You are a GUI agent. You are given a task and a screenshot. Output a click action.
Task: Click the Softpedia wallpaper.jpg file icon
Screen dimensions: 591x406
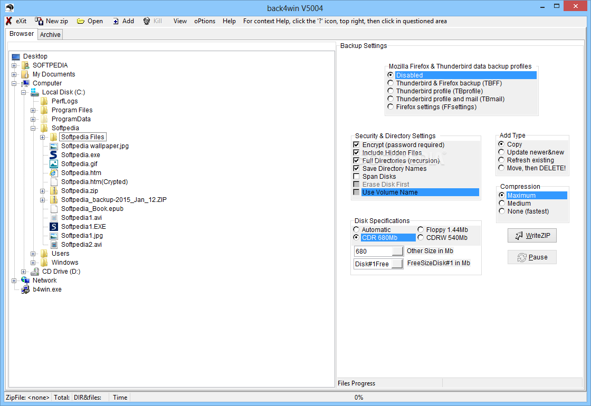tap(54, 146)
